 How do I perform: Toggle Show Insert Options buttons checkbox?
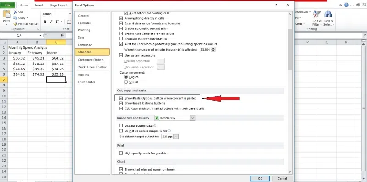pyautogui.click(x=121, y=103)
